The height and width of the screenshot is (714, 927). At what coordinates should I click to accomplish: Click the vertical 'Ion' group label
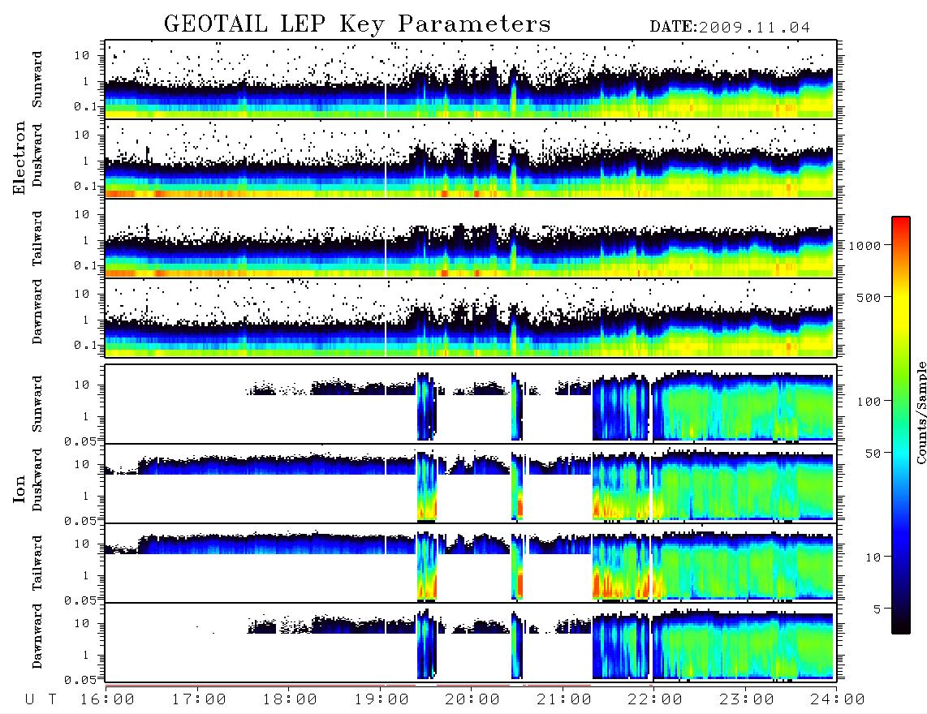[x=19, y=489]
